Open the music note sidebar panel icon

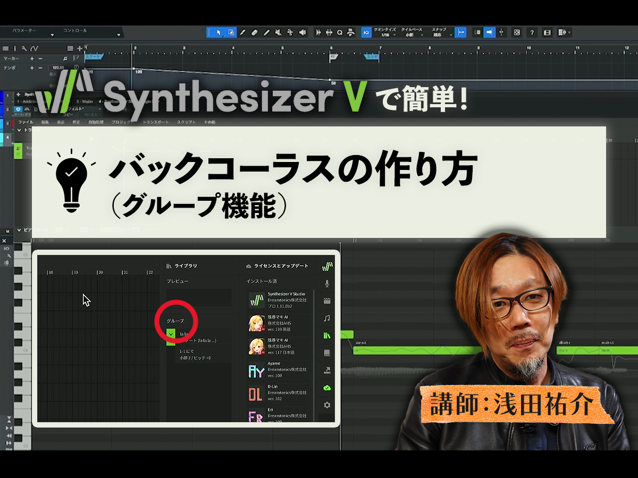327,318
